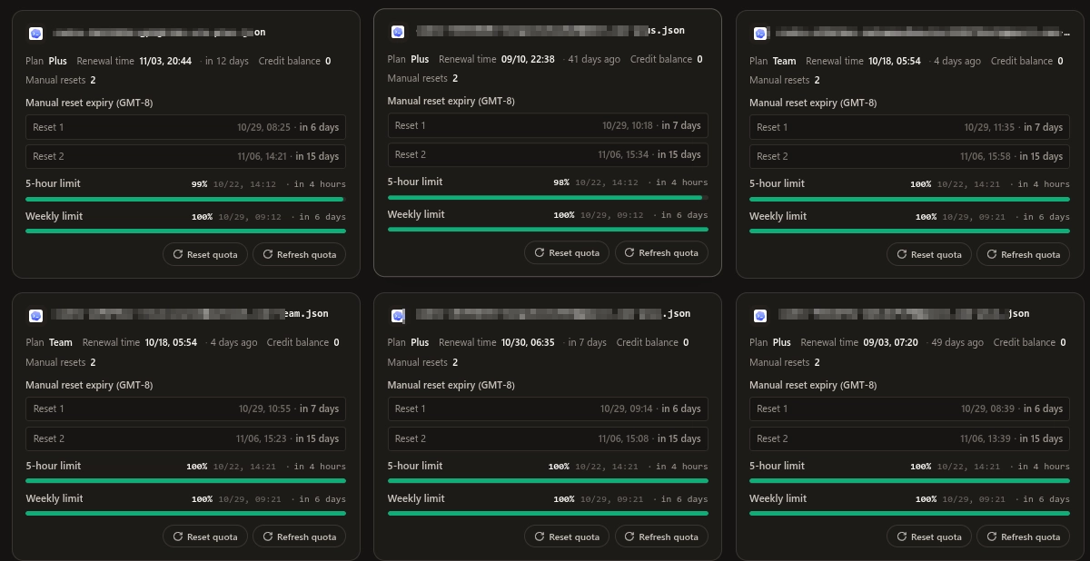This screenshot has height=561, width=1090.
Task: Select the Reset 1 row expiring 10/29, 08:25
Action: tap(185, 127)
